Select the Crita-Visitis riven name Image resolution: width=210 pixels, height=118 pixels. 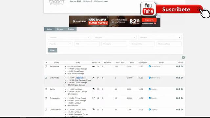[x=54, y=78]
